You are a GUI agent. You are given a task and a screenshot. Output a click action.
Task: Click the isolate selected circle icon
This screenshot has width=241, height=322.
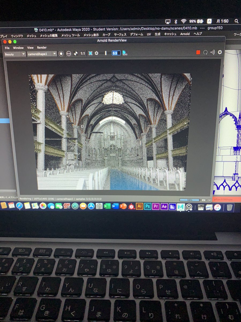(x=61, y=54)
